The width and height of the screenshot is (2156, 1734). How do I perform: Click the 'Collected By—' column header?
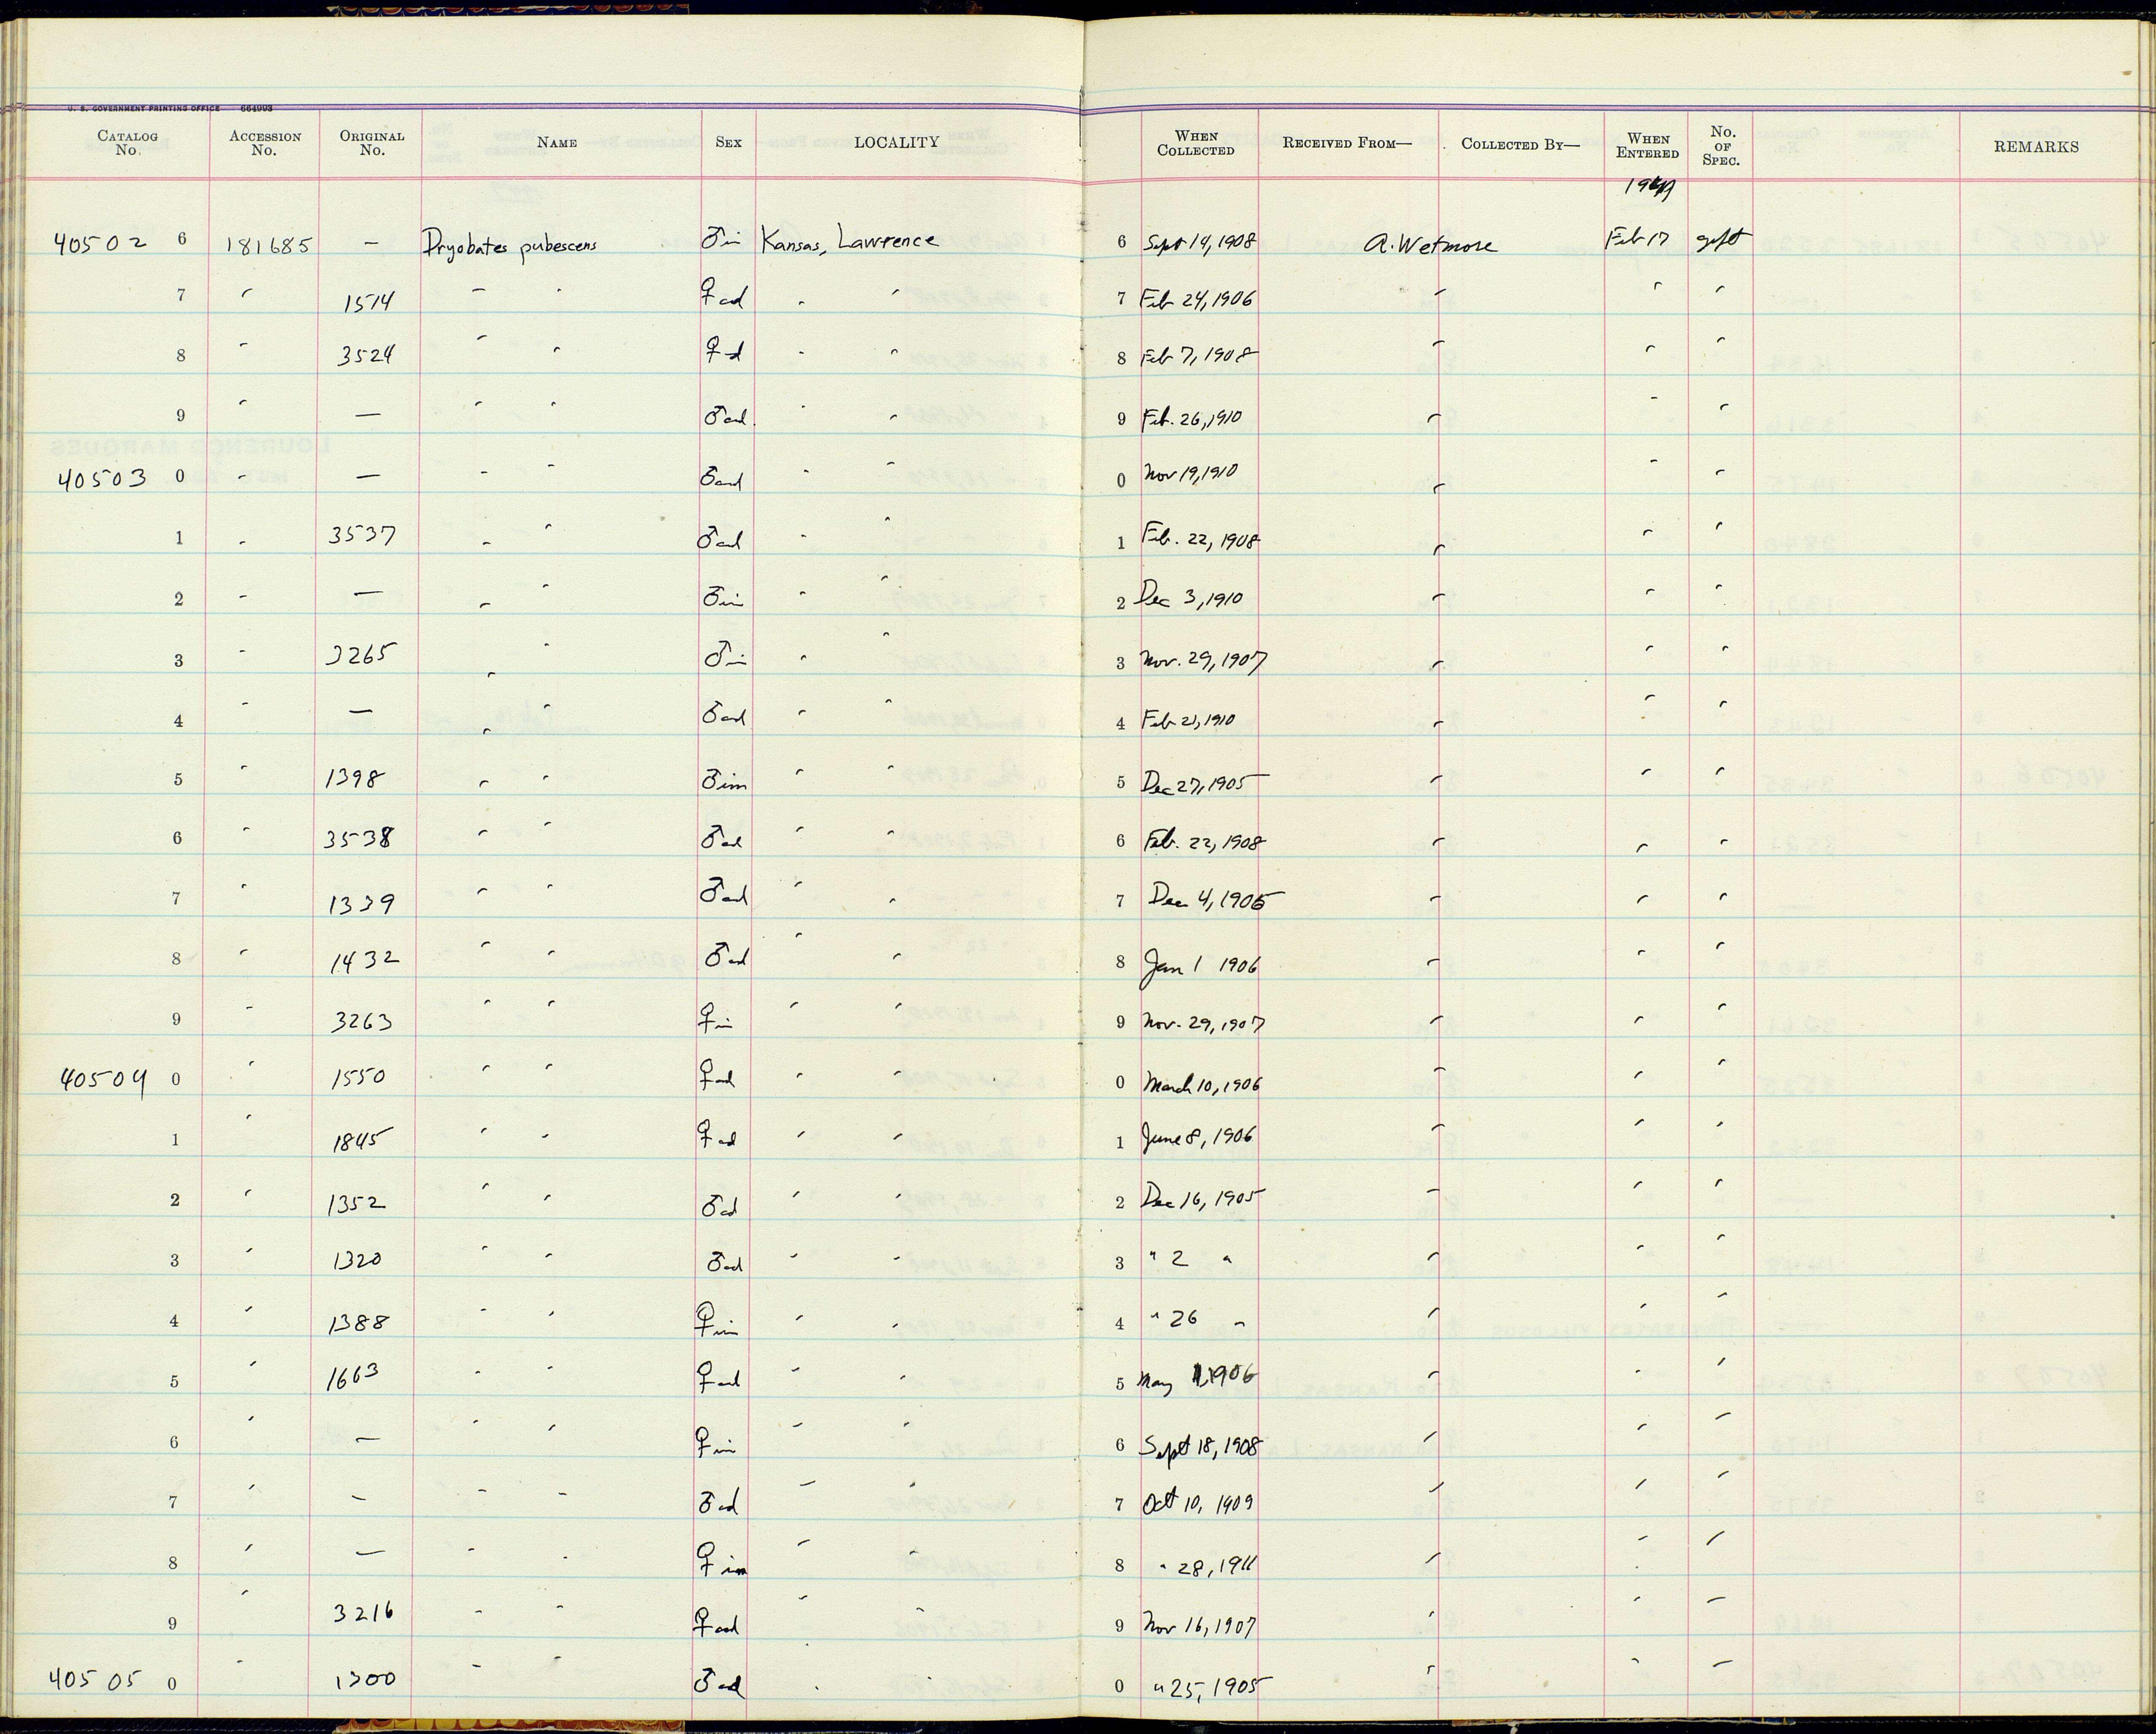pyautogui.click(x=1520, y=143)
